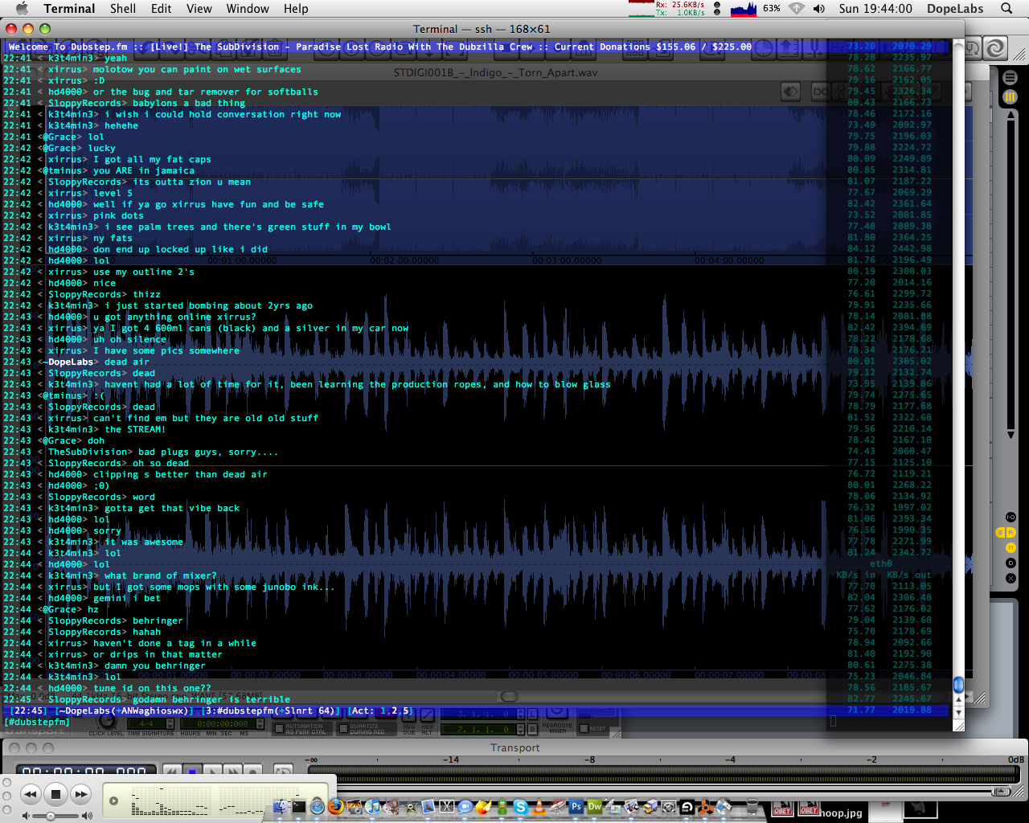Open the Window menu
The height and width of the screenshot is (823, 1029).
(248, 9)
